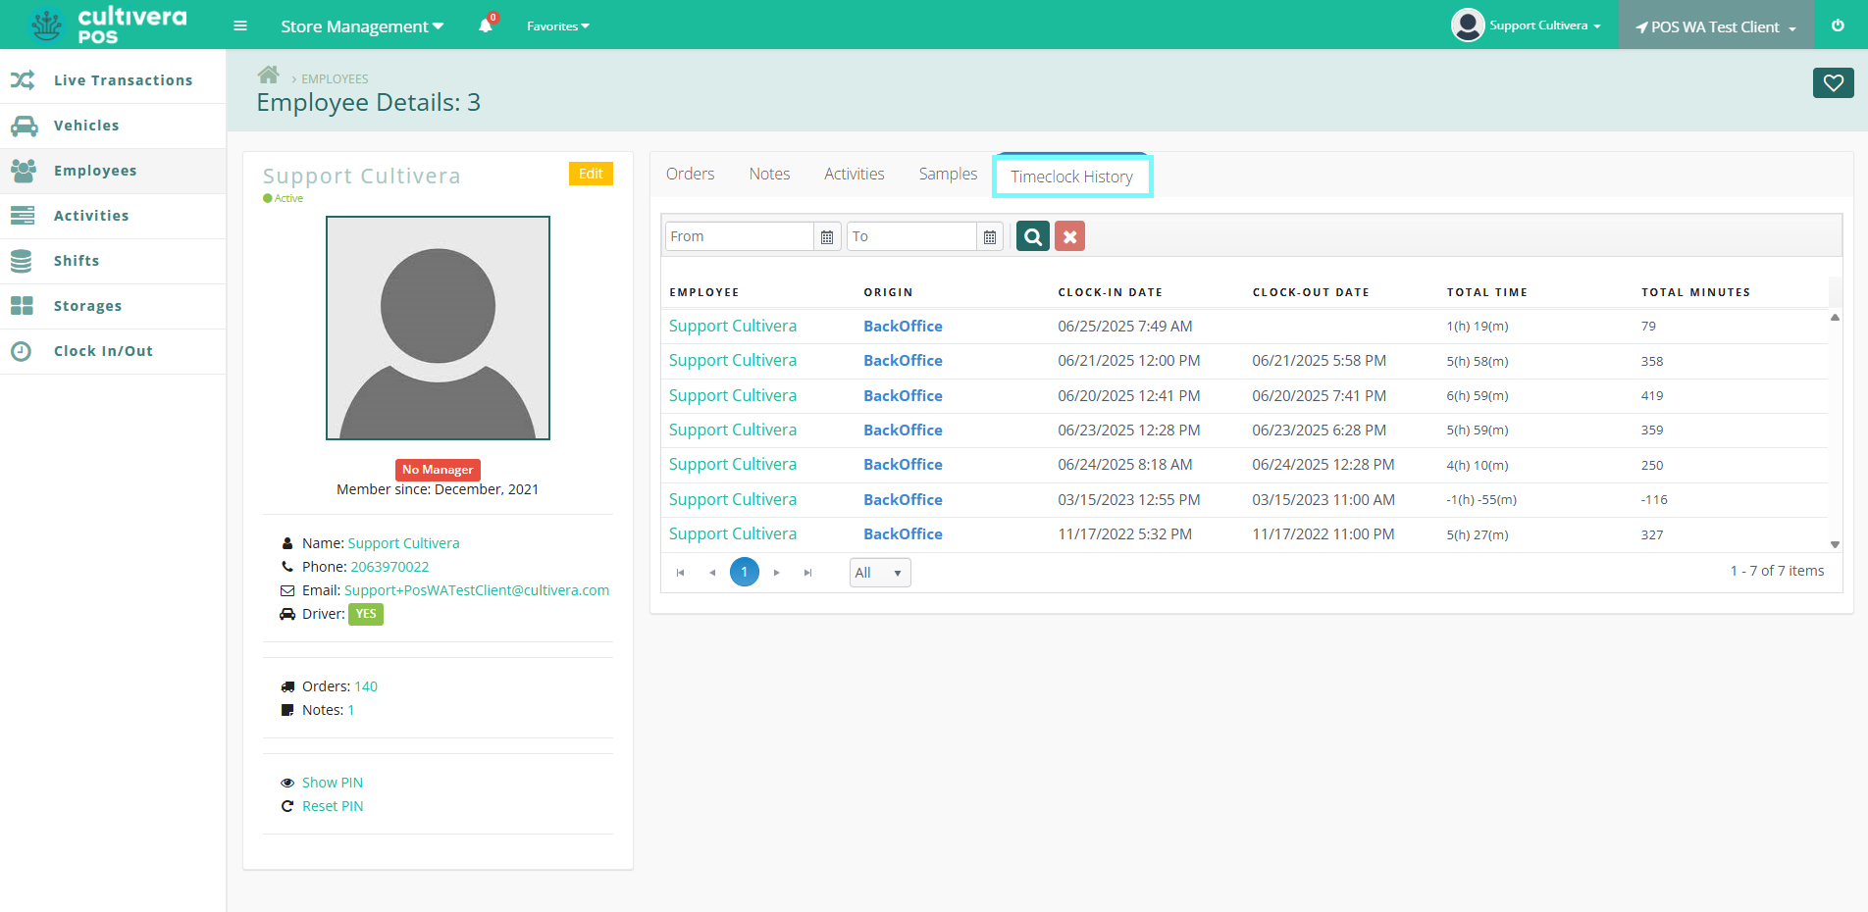The width and height of the screenshot is (1868, 912).
Task: Switch to the Samples tab
Action: click(x=948, y=174)
